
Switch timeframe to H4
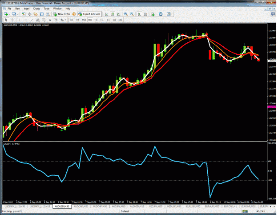[102, 20]
